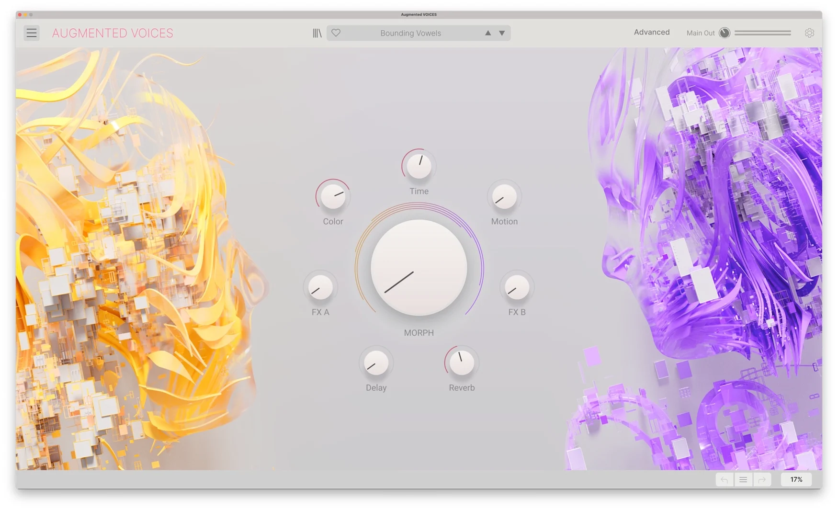Click the Color knob

click(x=333, y=197)
